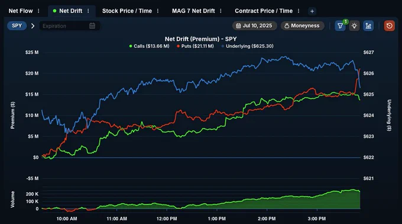Click the $20 M premium axis label
Screen dimensions: 402x224
coord(32,73)
